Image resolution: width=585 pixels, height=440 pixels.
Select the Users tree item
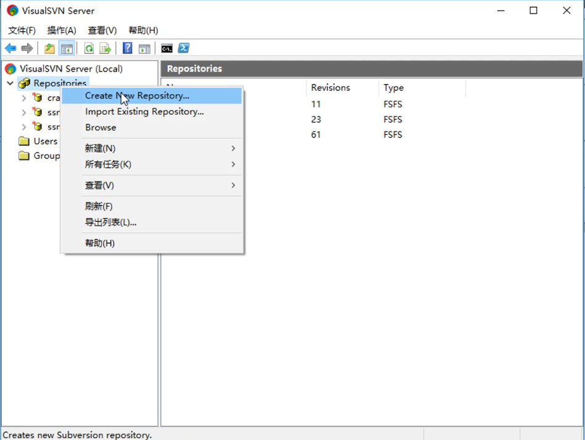tap(46, 141)
